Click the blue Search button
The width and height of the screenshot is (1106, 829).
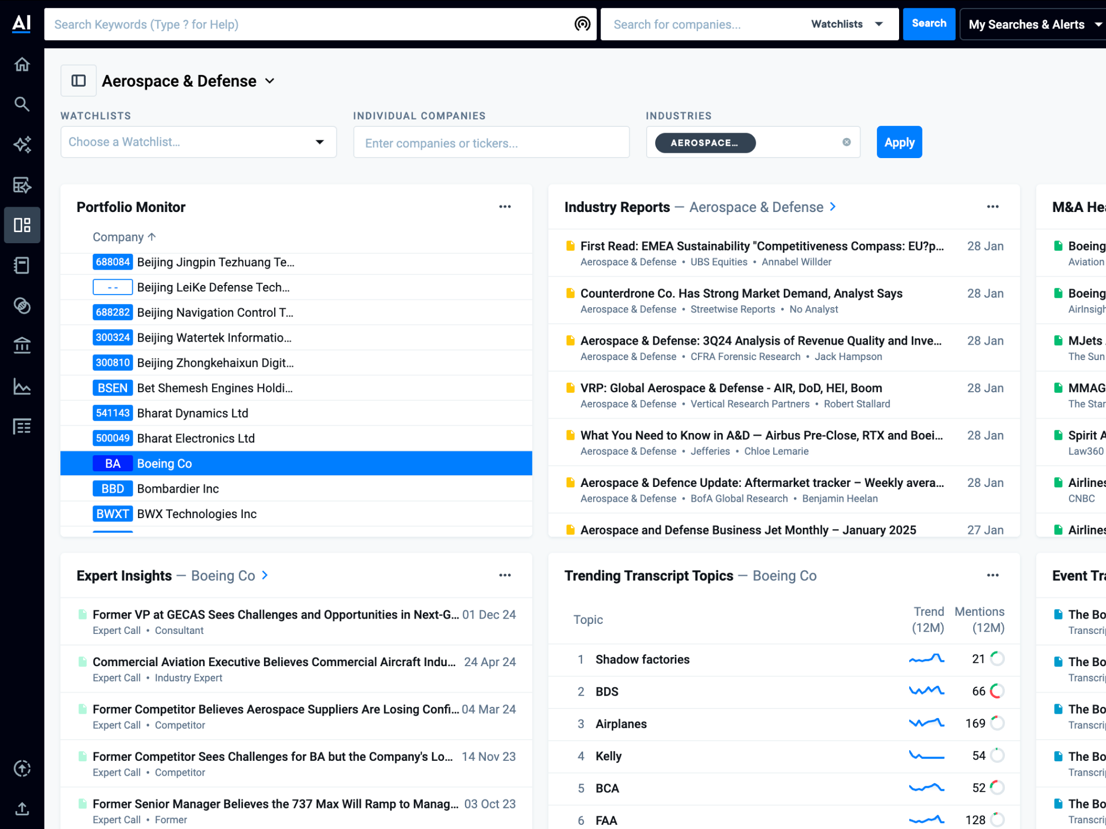[x=929, y=24]
